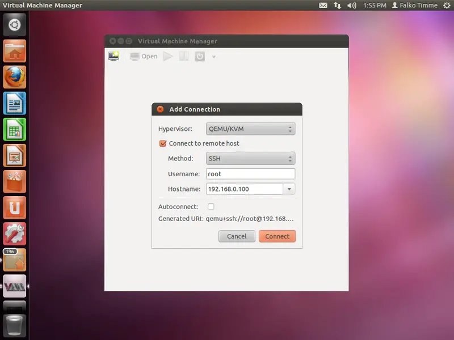
Task: Click the Username field containing root
Action: click(250, 174)
